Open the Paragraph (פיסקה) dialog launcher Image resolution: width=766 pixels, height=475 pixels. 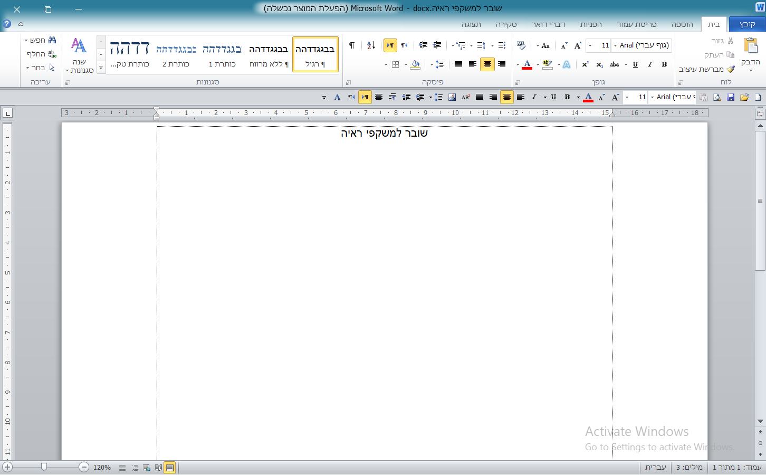tap(348, 83)
